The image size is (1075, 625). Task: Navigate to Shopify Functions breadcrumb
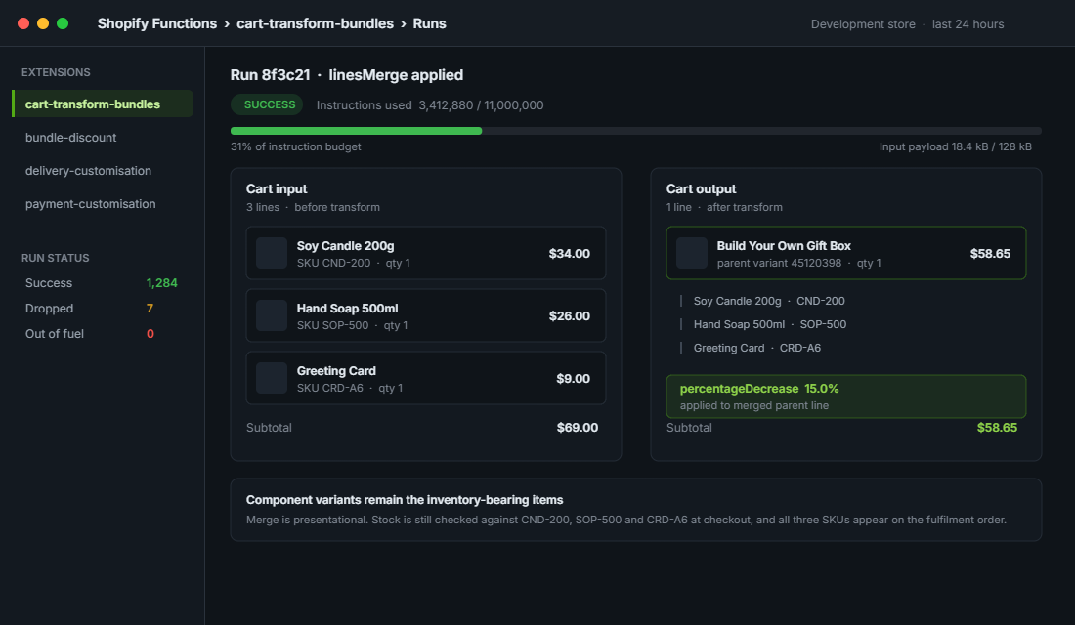pos(157,23)
